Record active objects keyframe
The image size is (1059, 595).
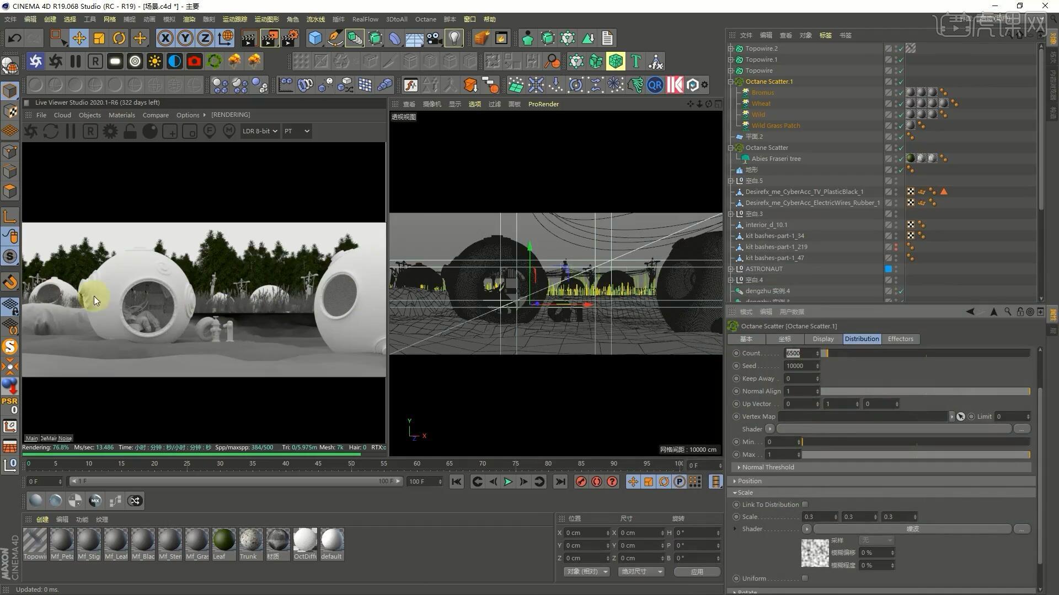click(581, 482)
